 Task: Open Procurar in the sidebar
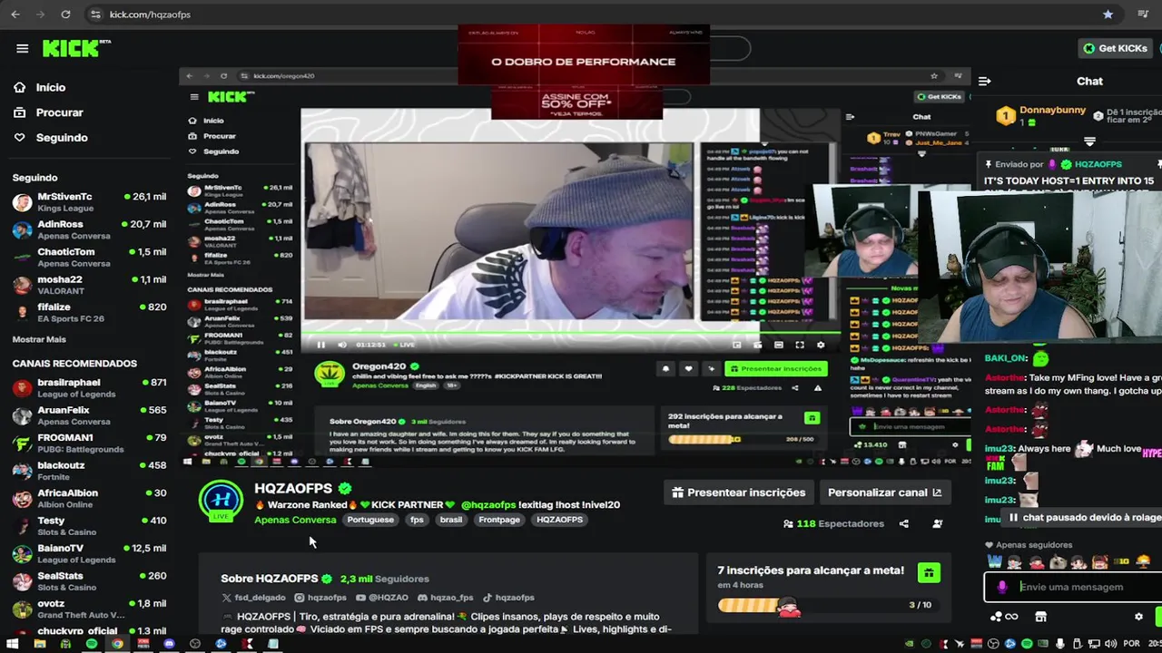[59, 112]
